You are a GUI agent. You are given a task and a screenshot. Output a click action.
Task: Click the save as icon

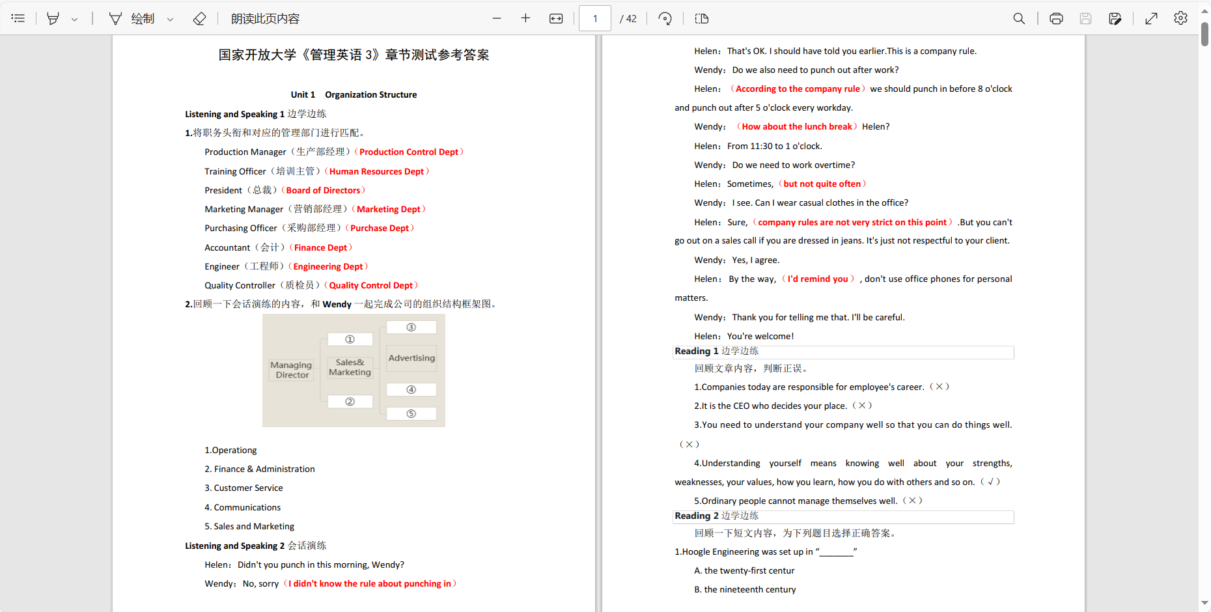[x=1115, y=18]
